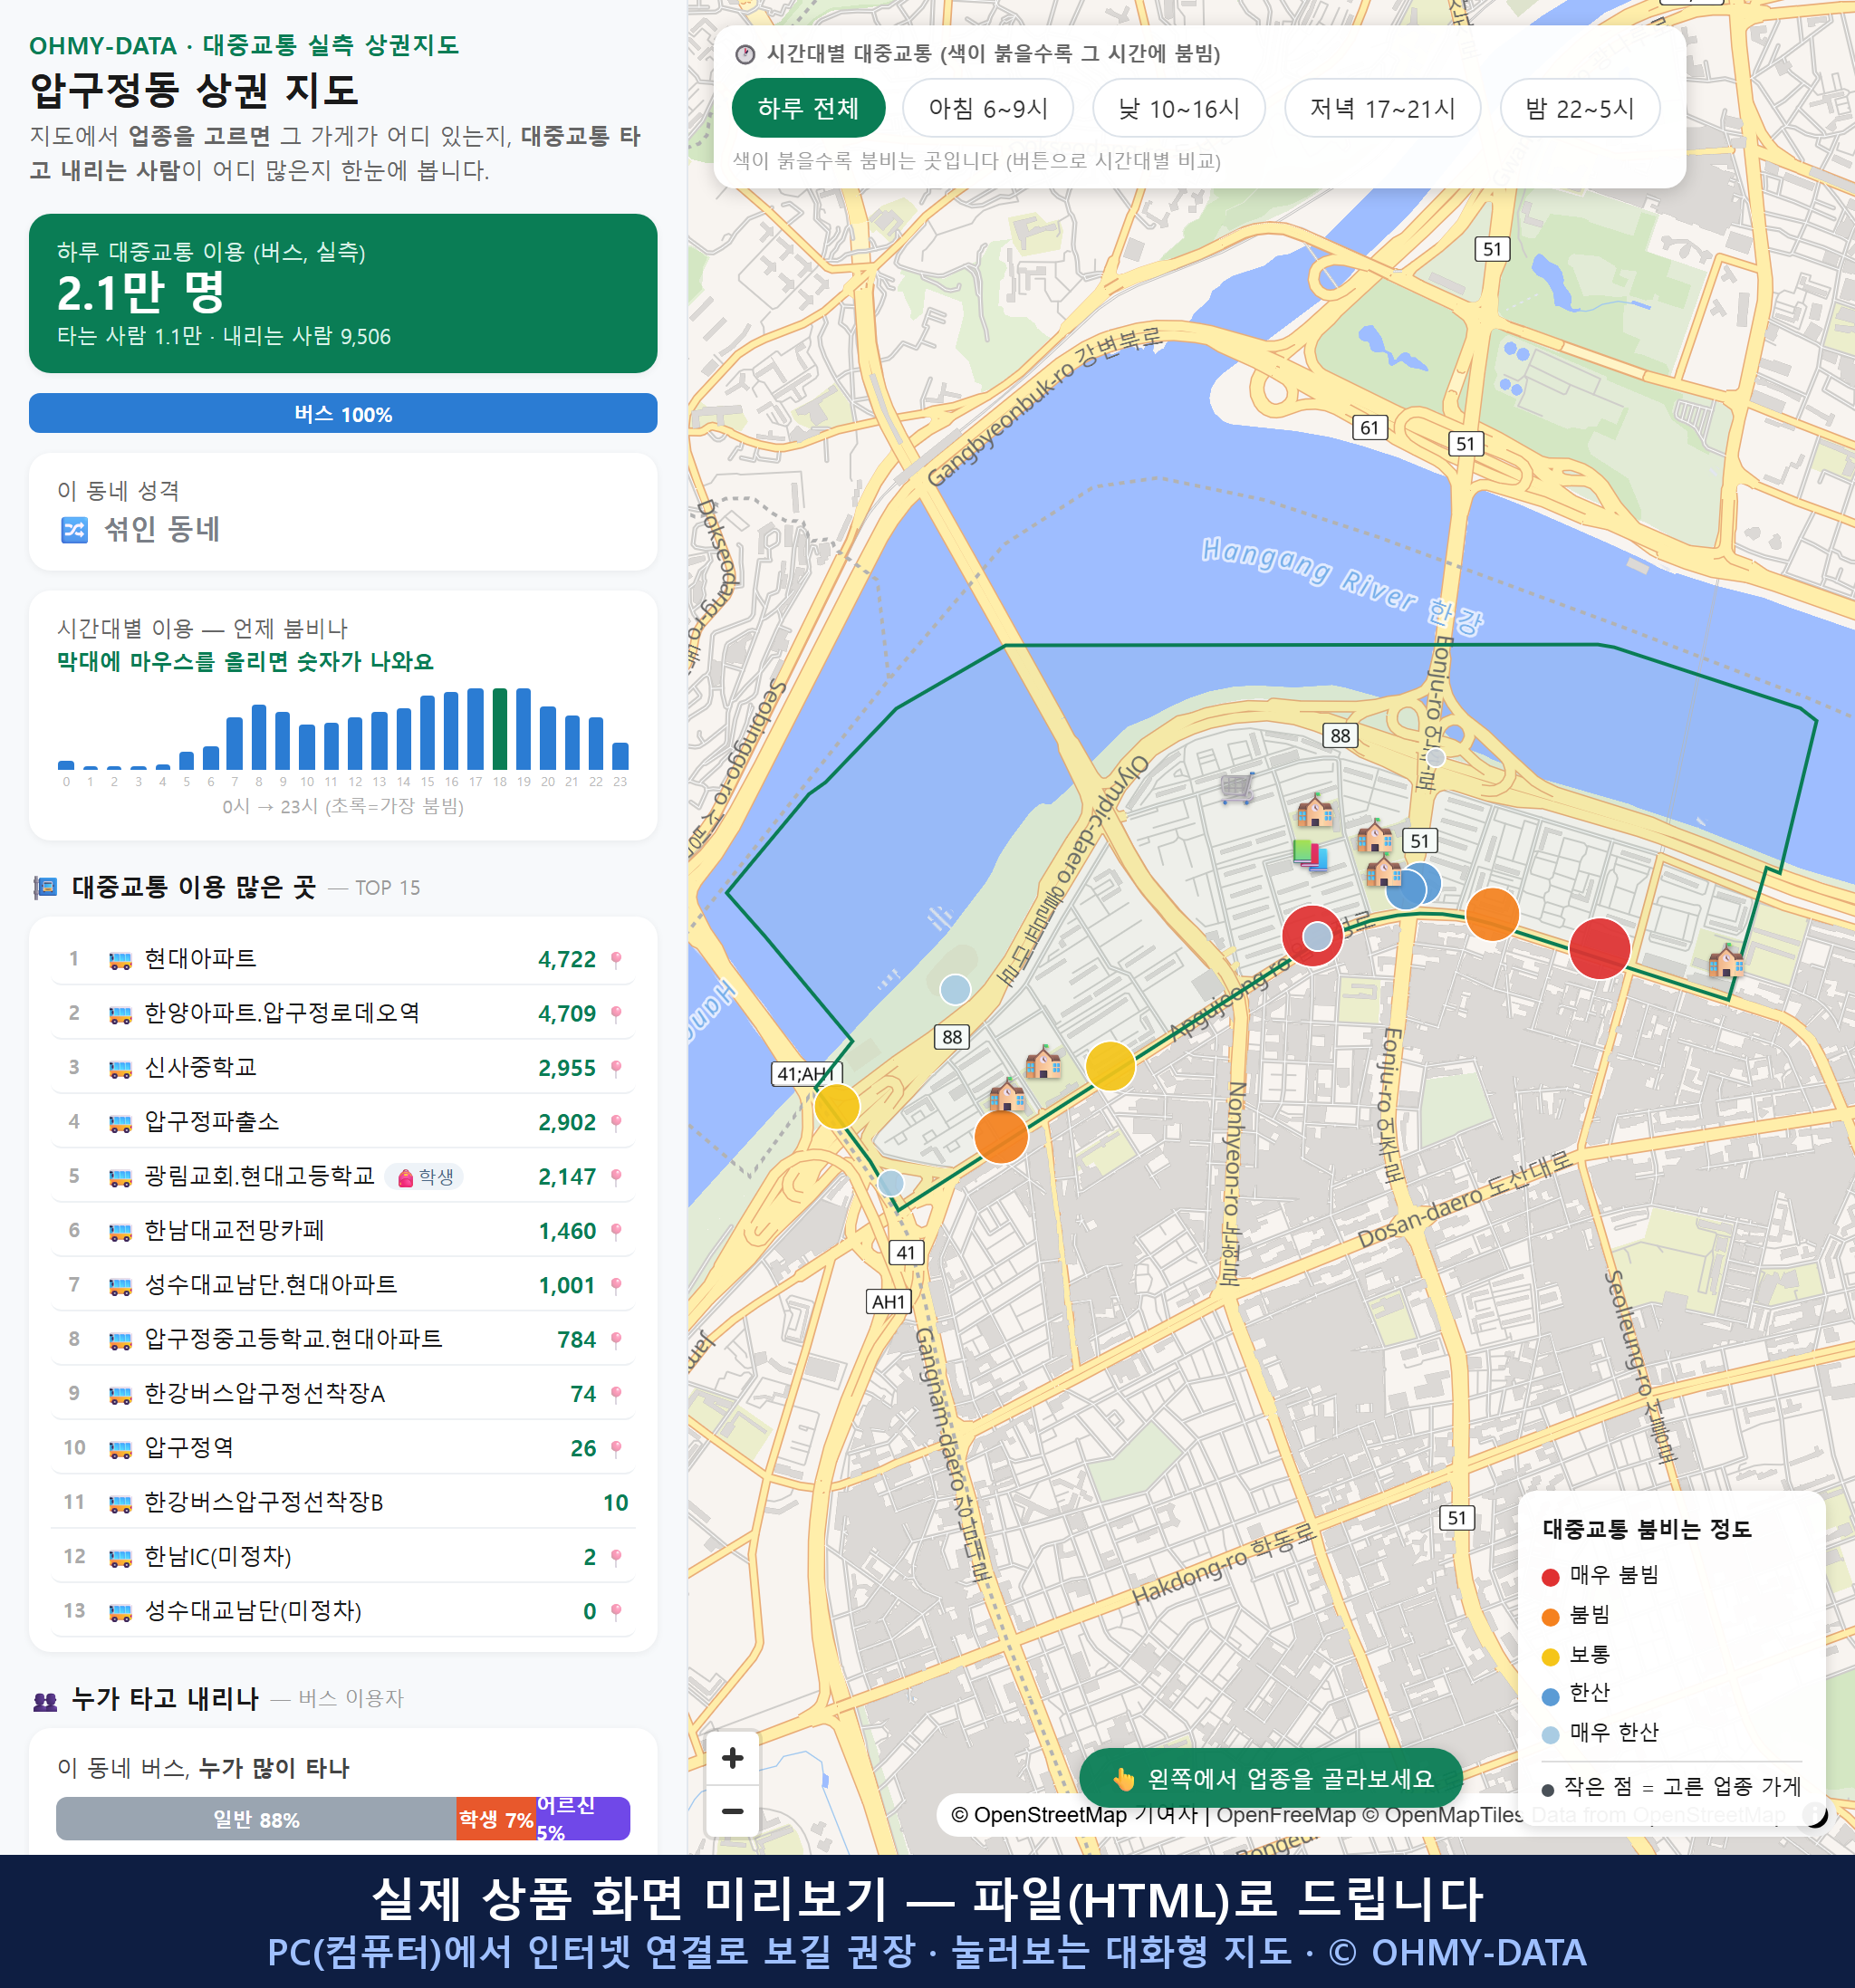Click the house marker by the eastern boundary
This screenshot has width=1855, height=1988.
tap(1726, 961)
